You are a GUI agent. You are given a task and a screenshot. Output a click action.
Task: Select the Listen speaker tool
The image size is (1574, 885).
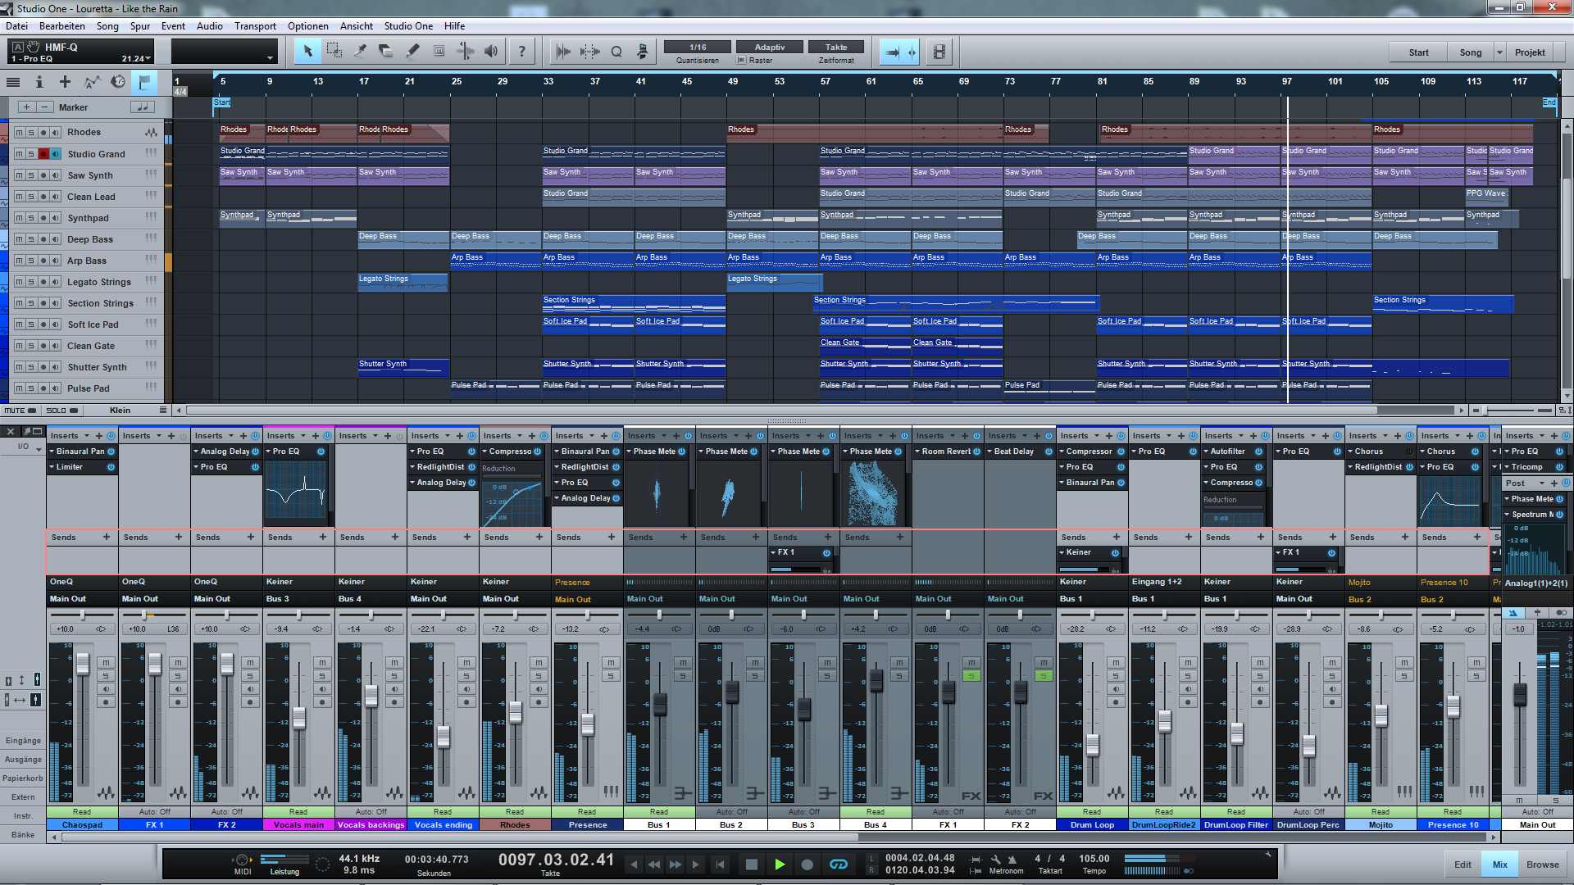click(491, 52)
